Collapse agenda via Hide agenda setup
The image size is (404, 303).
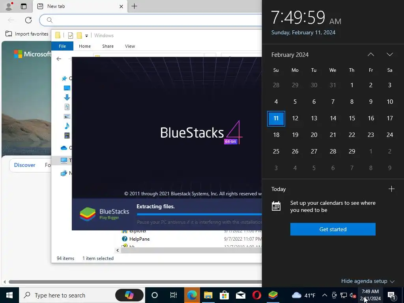click(x=368, y=281)
